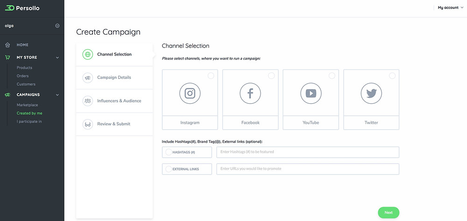This screenshot has width=467, height=221.
Task: Open Marketplace under Campaigns
Action: click(x=27, y=105)
